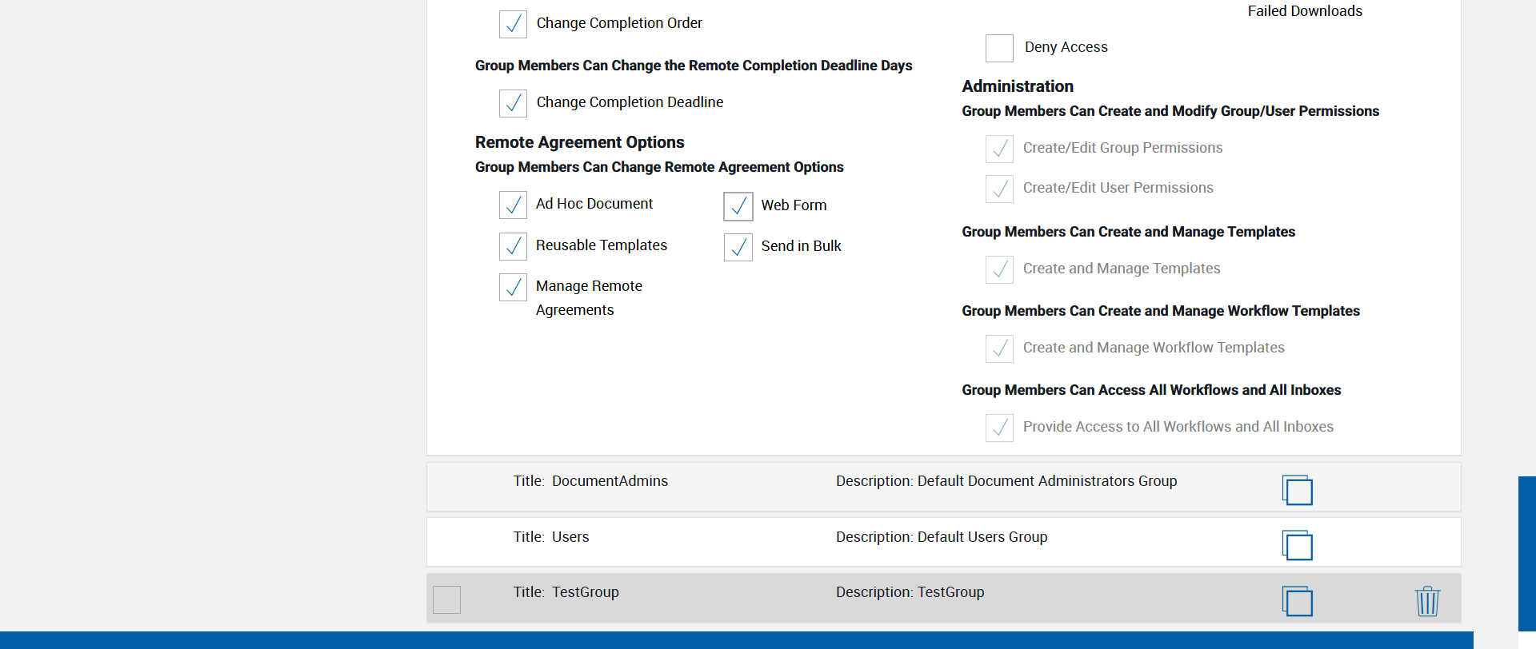Disable Manage Remote Agreements option
Viewport: 1536px width, 649px height.
[x=513, y=287]
